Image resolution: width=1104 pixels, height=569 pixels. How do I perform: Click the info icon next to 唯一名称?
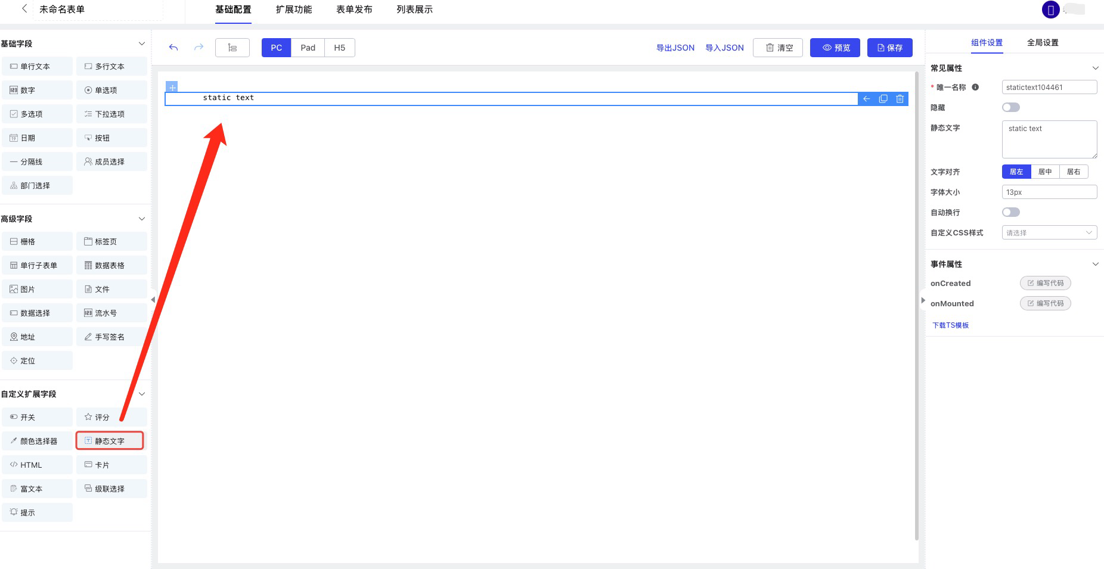point(975,87)
